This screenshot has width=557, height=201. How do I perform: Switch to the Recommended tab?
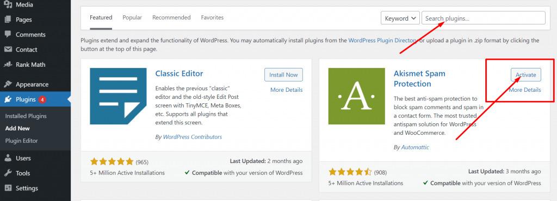pos(171,17)
